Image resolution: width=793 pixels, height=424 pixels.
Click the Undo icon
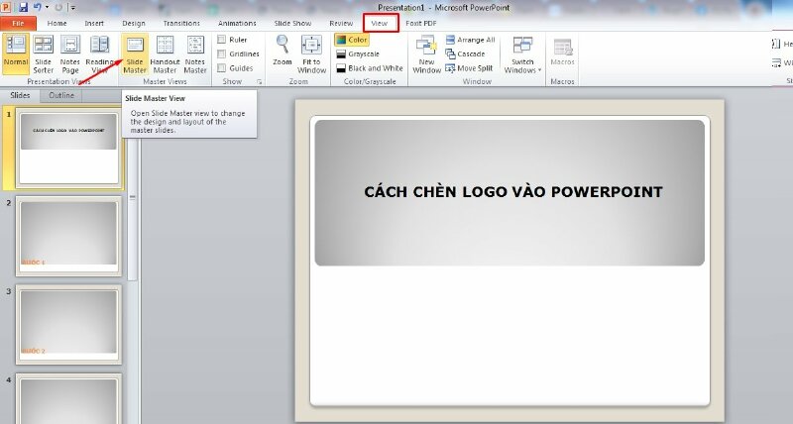click(38, 8)
